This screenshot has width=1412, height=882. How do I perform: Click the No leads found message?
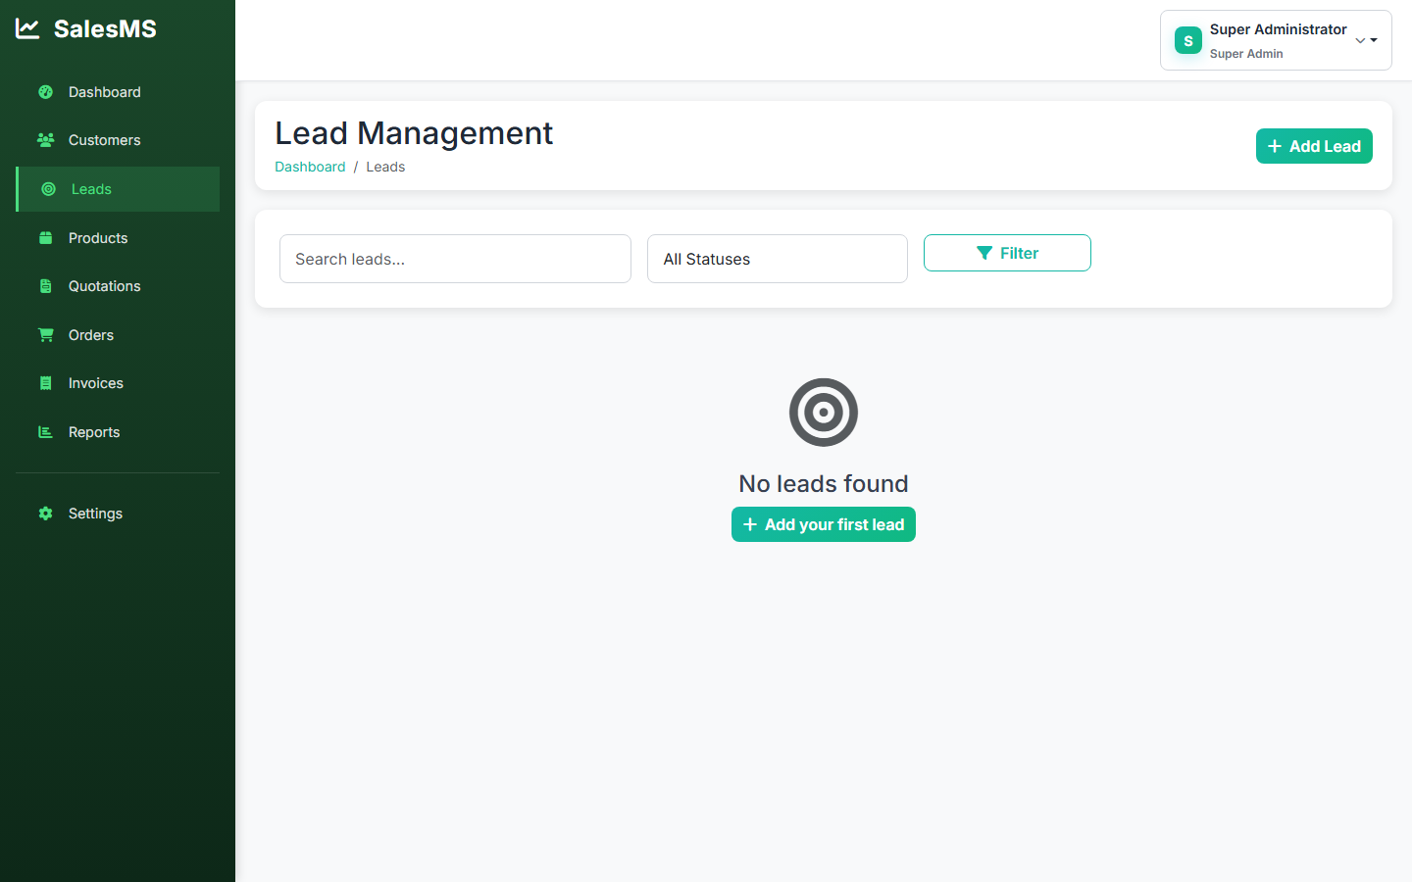coord(824,483)
